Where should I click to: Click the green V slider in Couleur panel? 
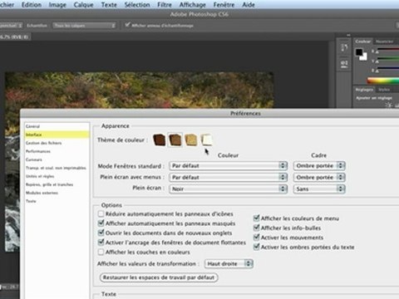(x=388, y=60)
